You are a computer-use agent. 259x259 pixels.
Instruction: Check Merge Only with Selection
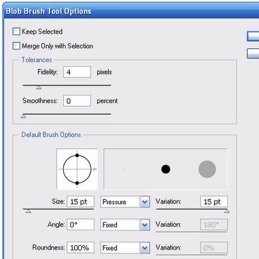click(16, 46)
